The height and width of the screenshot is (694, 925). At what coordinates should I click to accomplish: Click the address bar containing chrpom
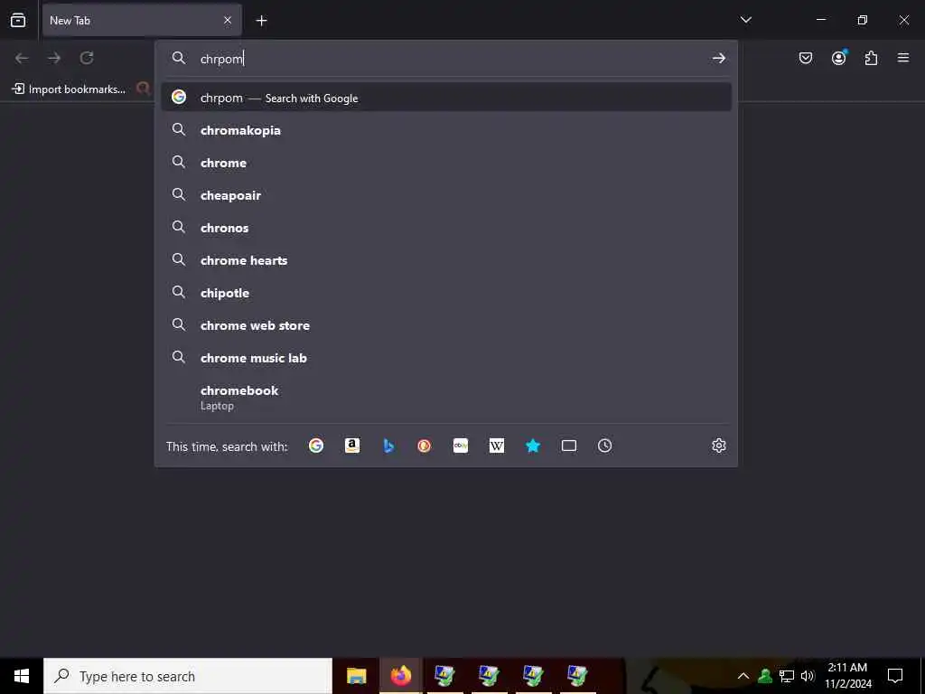(448, 59)
